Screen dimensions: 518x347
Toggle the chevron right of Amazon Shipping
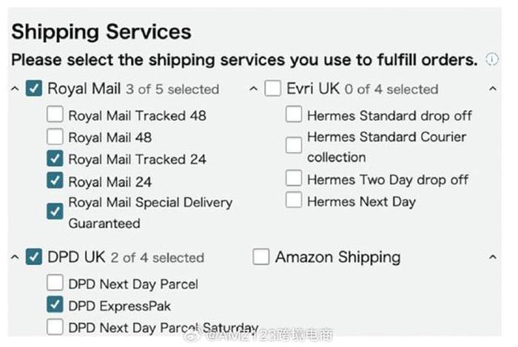pos(494,258)
